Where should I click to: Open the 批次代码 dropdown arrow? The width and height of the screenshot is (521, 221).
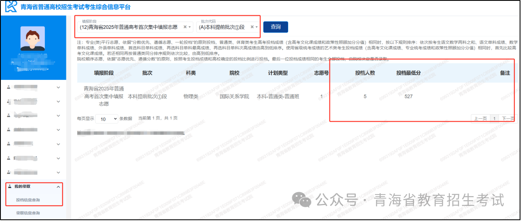(x=257, y=27)
